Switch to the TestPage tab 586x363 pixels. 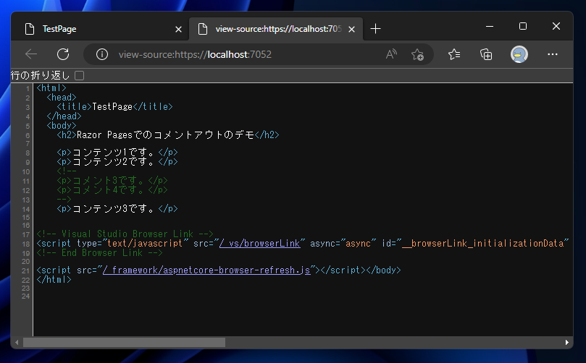[94, 29]
